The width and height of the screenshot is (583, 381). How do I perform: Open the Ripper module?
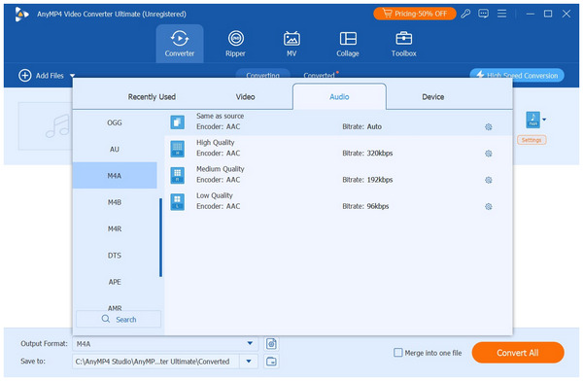(235, 44)
